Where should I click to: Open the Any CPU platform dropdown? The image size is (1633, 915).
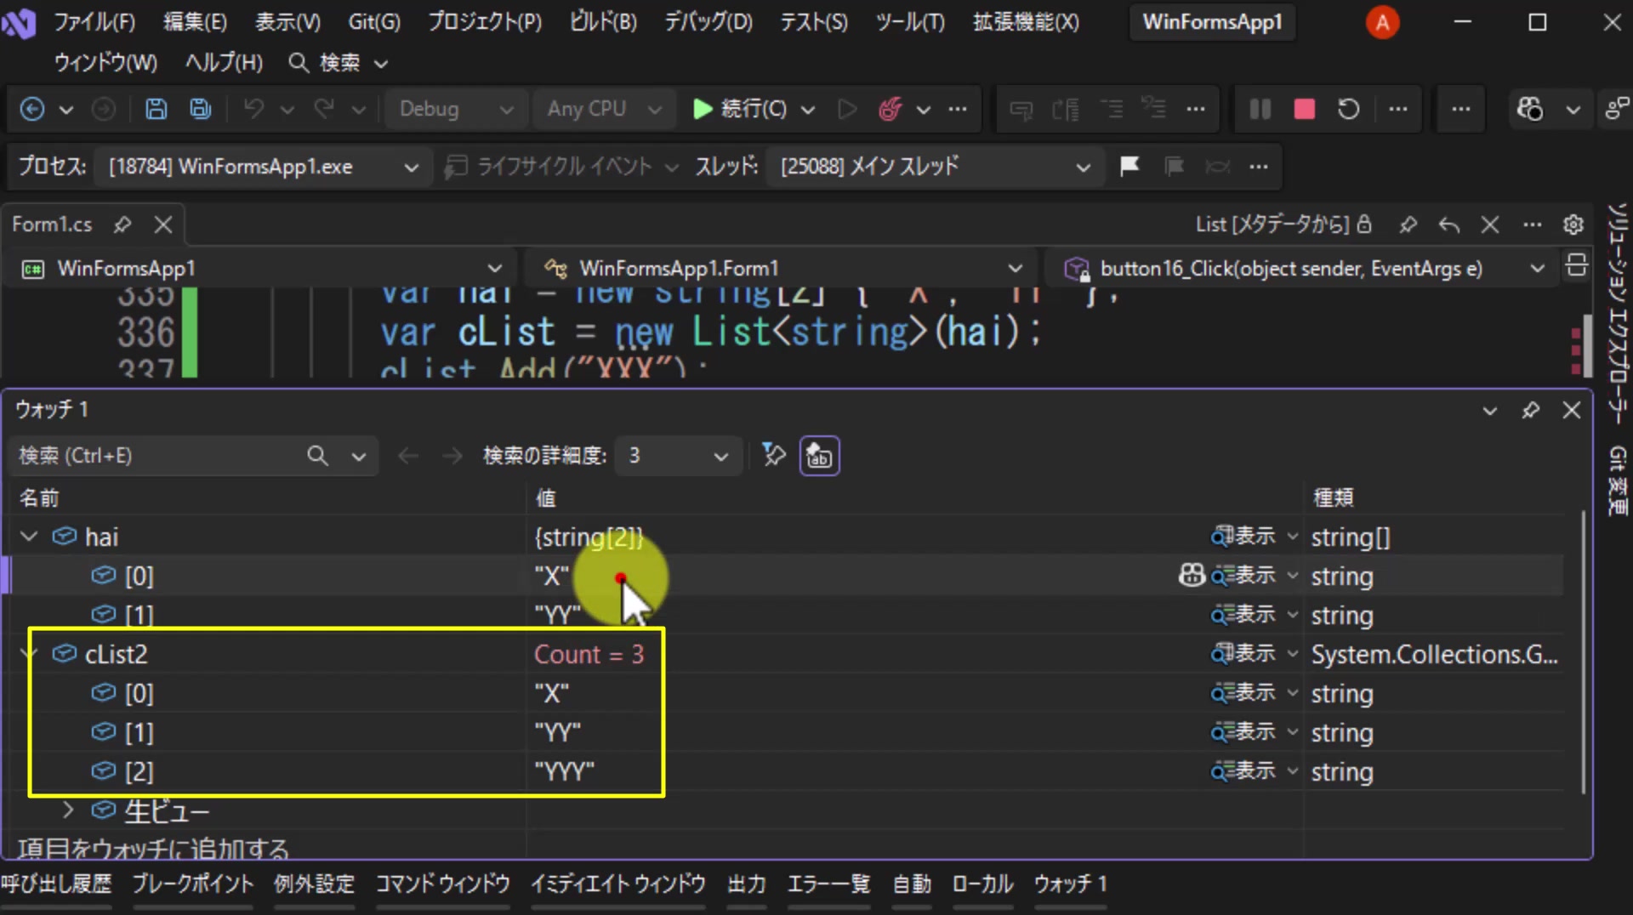click(x=603, y=109)
